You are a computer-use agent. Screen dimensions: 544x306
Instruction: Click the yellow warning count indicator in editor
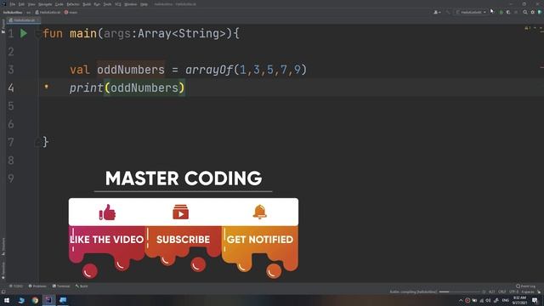pyautogui.click(x=527, y=28)
